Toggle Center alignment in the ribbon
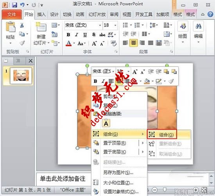This screenshot has width=215, height=196. [x=133, y=43]
